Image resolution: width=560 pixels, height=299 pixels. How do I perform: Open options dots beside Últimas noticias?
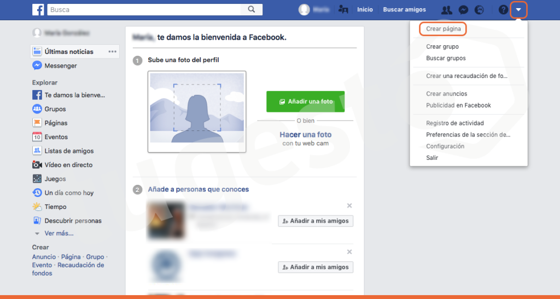click(x=113, y=52)
